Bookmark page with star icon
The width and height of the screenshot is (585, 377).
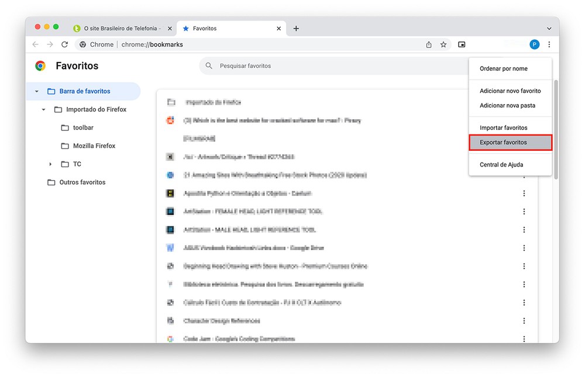coord(443,44)
